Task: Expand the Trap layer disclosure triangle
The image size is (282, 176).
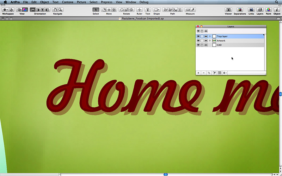Action: coord(210,36)
